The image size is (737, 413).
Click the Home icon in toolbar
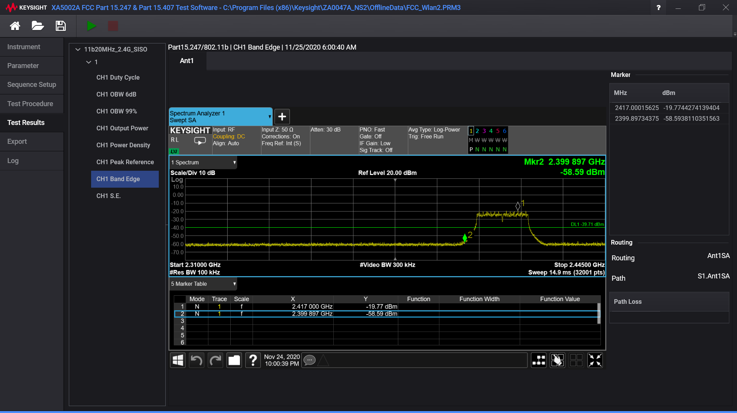click(15, 26)
